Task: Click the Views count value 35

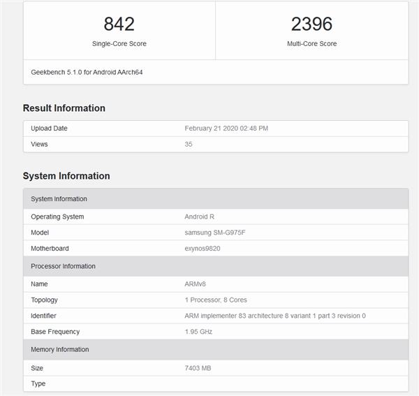Action: click(x=189, y=145)
